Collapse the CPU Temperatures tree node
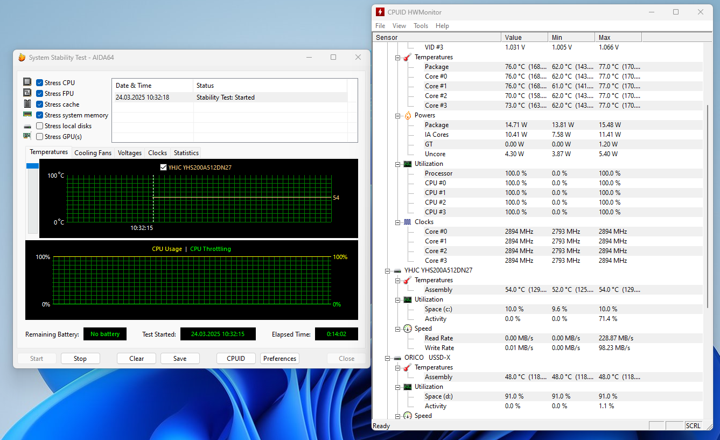Screen dimensions: 720x440 (x=398, y=57)
